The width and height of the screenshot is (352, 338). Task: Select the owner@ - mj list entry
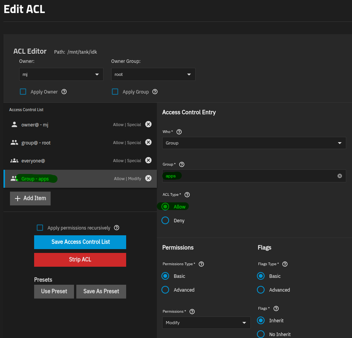tap(80, 125)
